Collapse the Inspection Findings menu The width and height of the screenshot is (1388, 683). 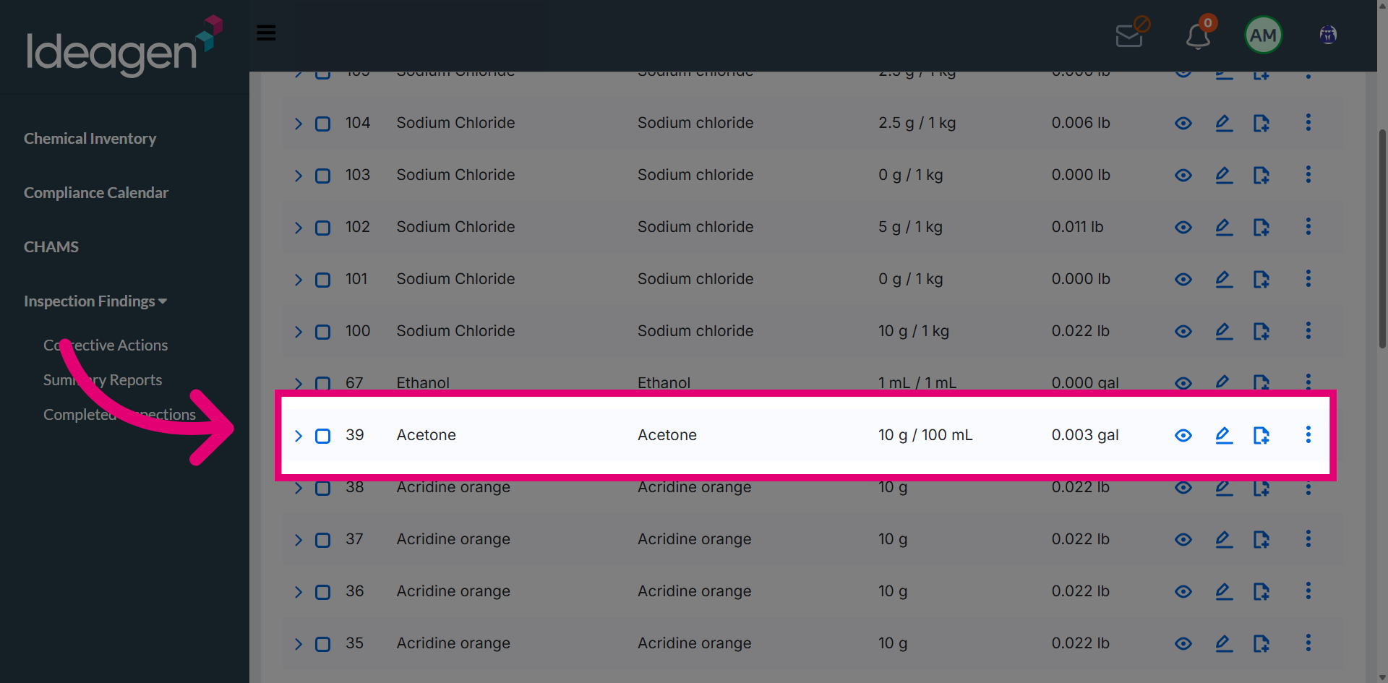[x=95, y=301]
